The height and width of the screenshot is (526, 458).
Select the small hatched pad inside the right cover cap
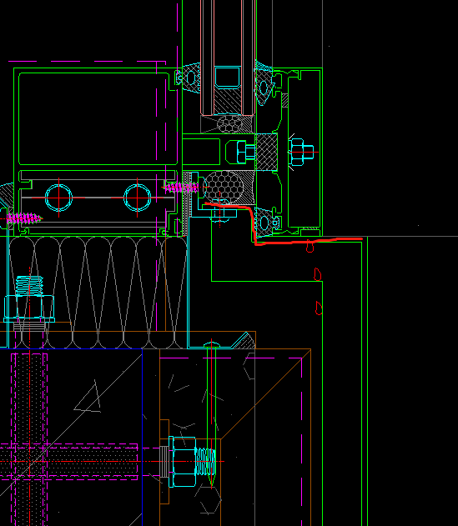pos(284,100)
